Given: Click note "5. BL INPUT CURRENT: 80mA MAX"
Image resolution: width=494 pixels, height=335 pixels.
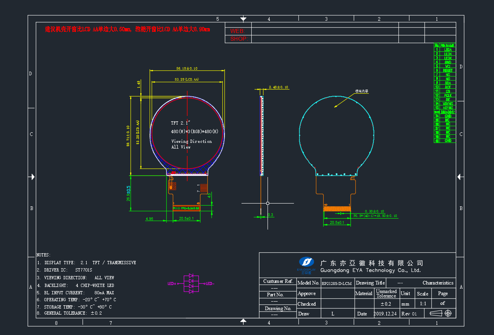Looking at the screenshot, I should coord(76,293).
